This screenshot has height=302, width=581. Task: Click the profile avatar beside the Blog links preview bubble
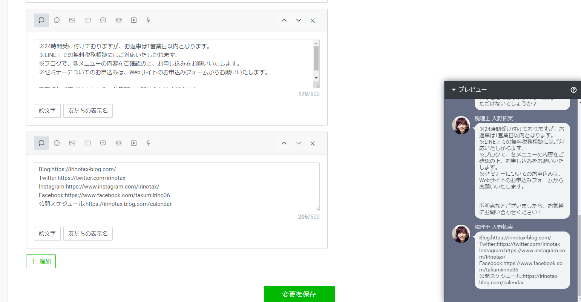pos(461,234)
